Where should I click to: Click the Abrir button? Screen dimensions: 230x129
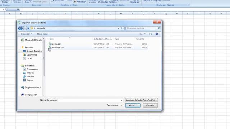(x=132, y=105)
